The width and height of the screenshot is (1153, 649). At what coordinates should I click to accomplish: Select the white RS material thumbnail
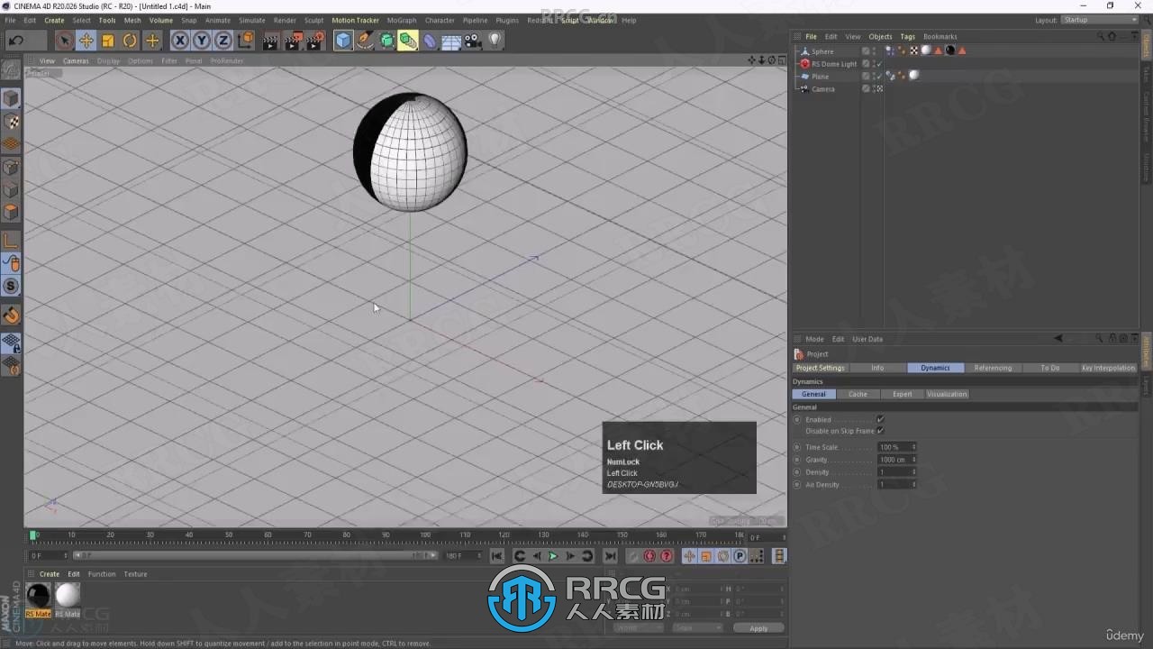[x=68, y=596]
